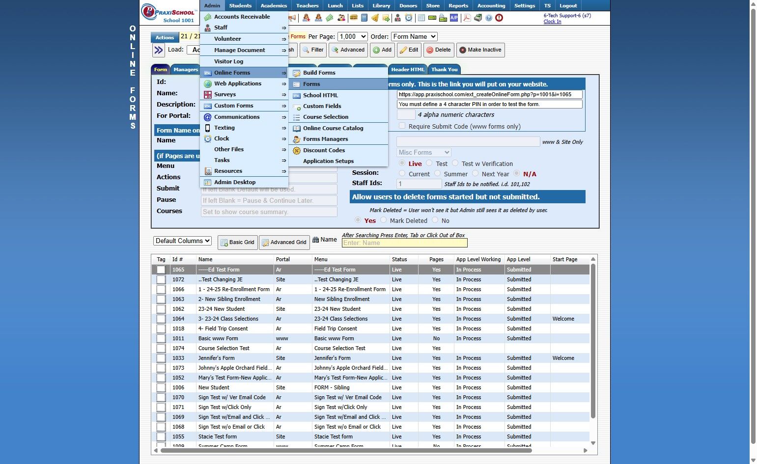Viewport: 757px width, 464px height.
Task: Click the Accounts Receivable menu icon
Action: coord(208,17)
